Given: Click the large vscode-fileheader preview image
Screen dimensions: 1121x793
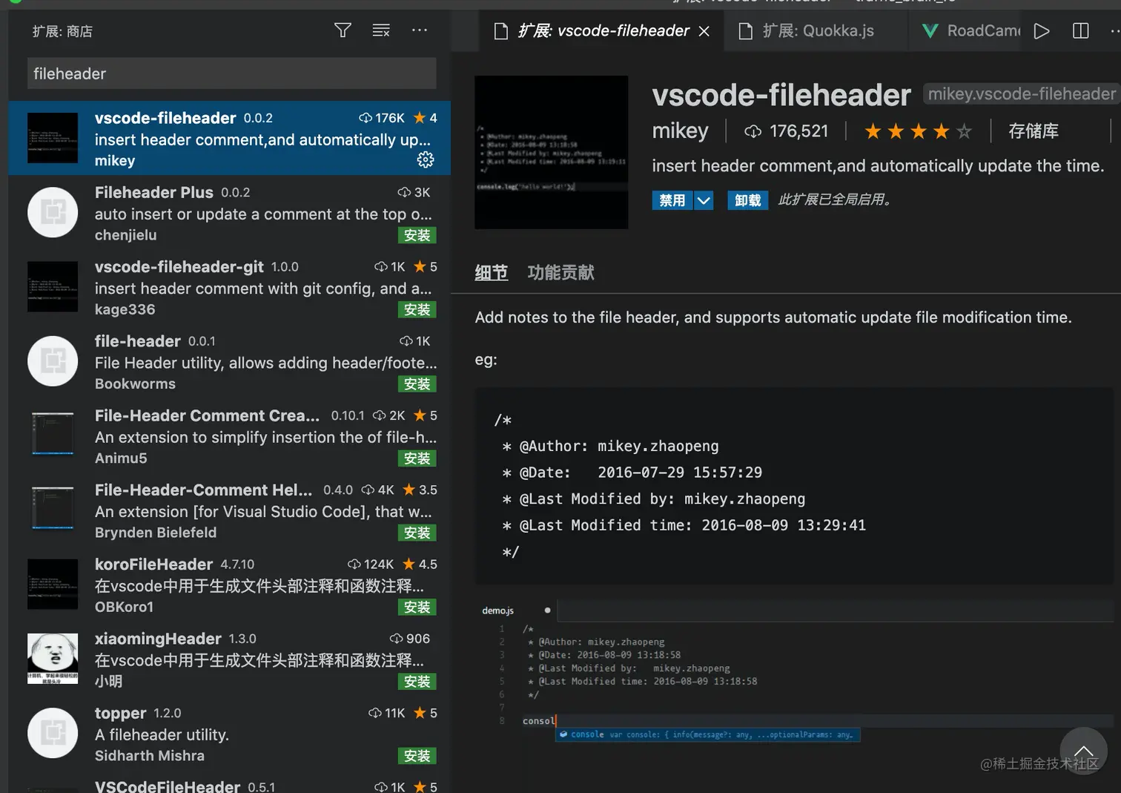Looking at the screenshot, I should tap(551, 152).
